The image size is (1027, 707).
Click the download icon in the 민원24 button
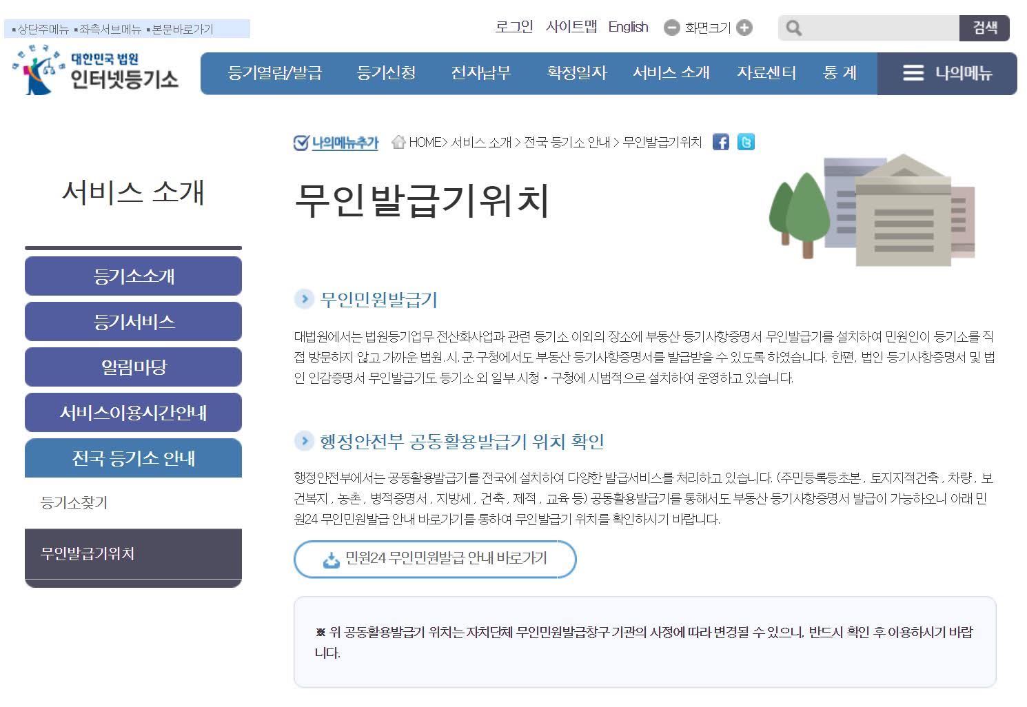[331, 560]
